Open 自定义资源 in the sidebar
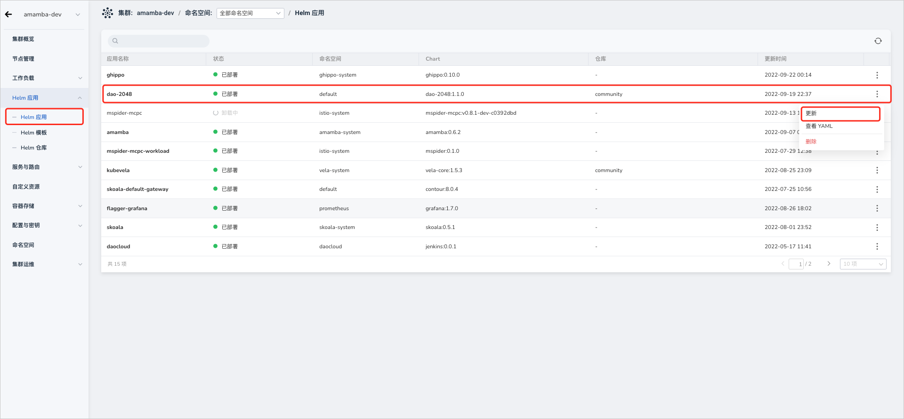This screenshot has height=419, width=904. point(26,187)
